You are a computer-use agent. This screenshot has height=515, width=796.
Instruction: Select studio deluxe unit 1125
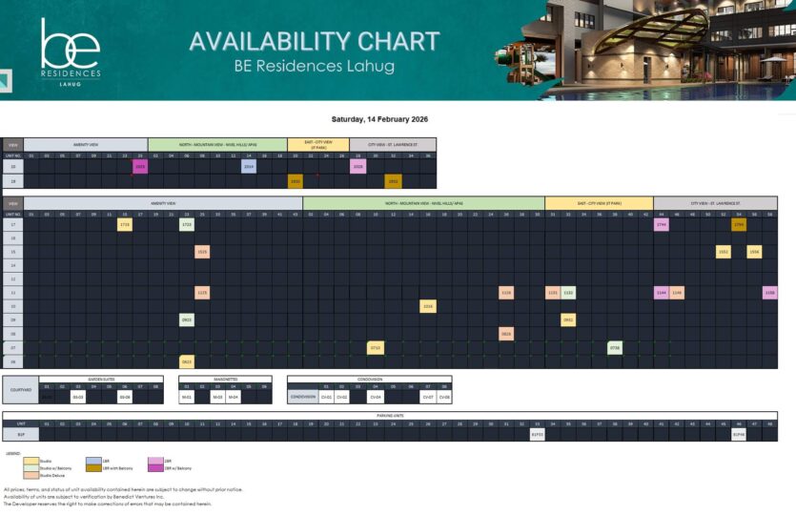pos(202,293)
